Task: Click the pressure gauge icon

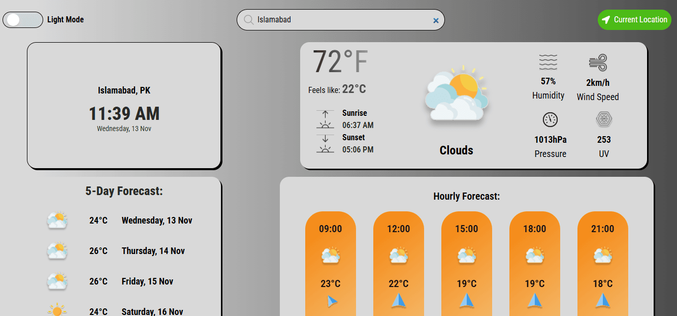Action: click(550, 120)
